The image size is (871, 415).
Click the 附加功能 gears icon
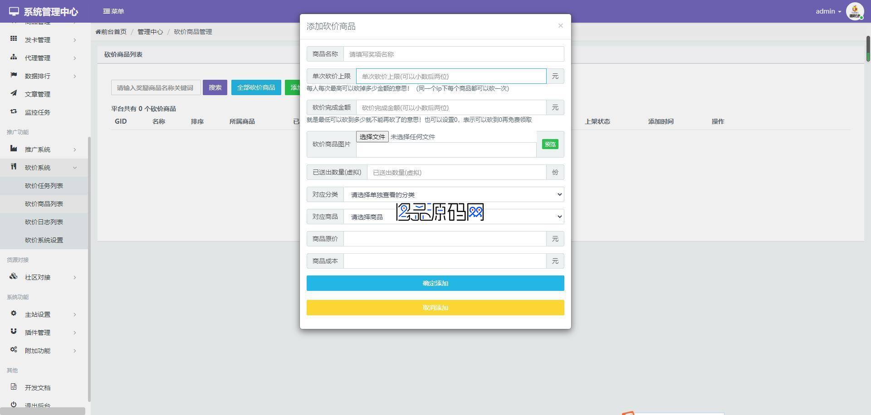[x=14, y=350]
